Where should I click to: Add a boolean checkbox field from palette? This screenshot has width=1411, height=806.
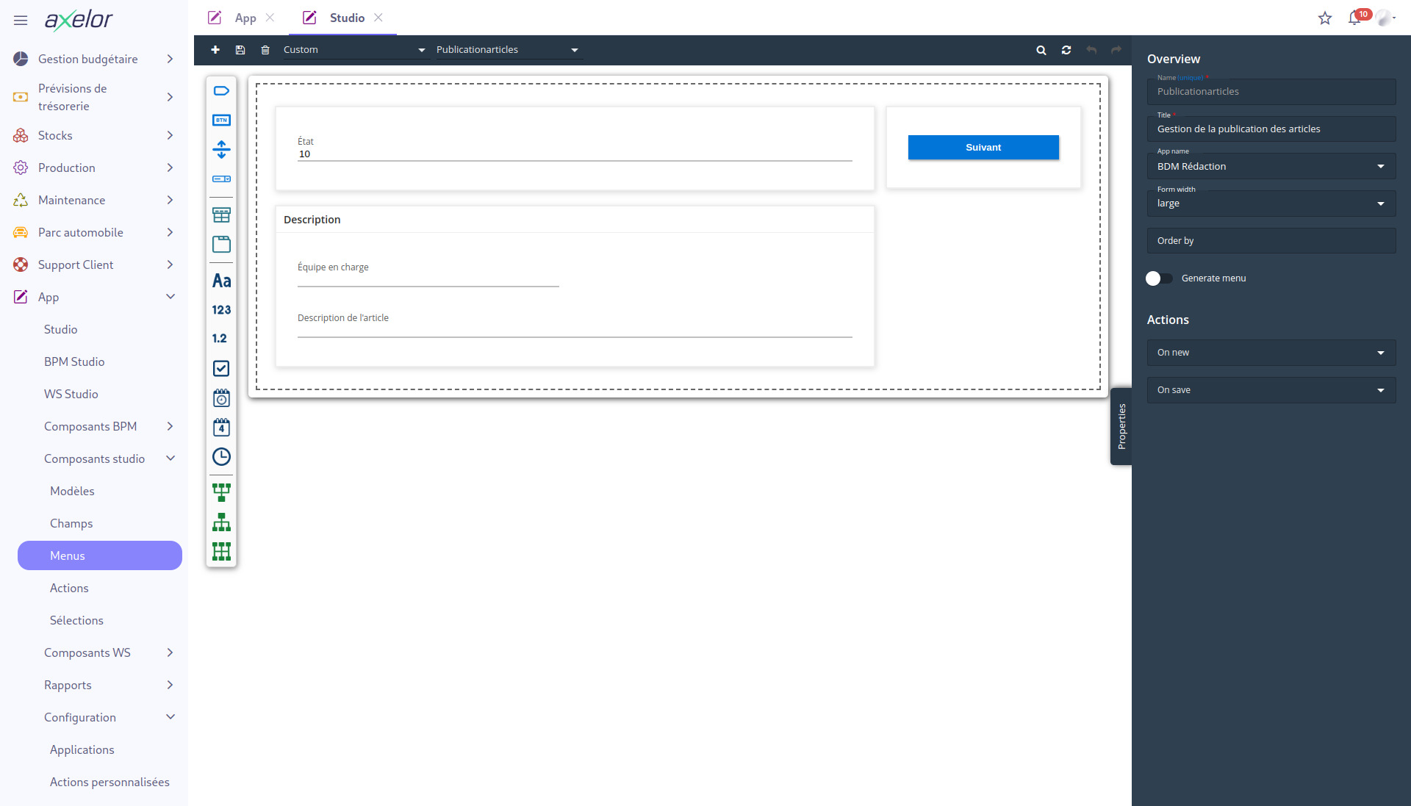(221, 368)
